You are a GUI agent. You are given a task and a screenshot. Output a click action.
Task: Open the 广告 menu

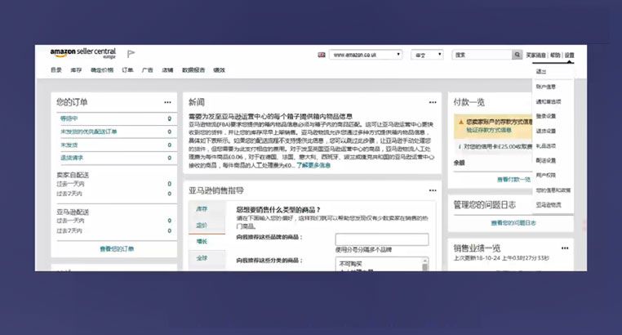pyautogui.click(x=148, y=69)
